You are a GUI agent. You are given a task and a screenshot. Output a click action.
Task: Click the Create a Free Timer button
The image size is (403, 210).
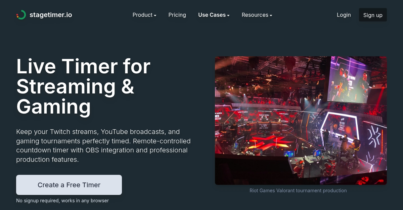pos(69,185)
